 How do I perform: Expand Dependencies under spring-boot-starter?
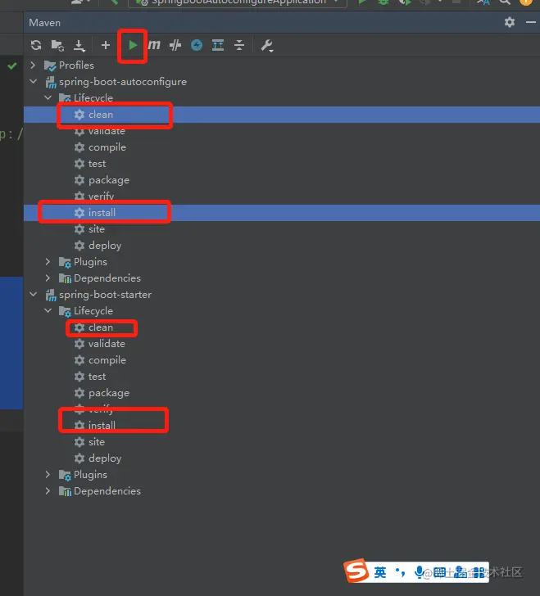click(48, 490)
